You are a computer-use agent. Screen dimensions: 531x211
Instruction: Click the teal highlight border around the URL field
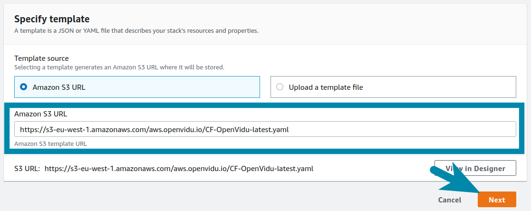[265, 105]
